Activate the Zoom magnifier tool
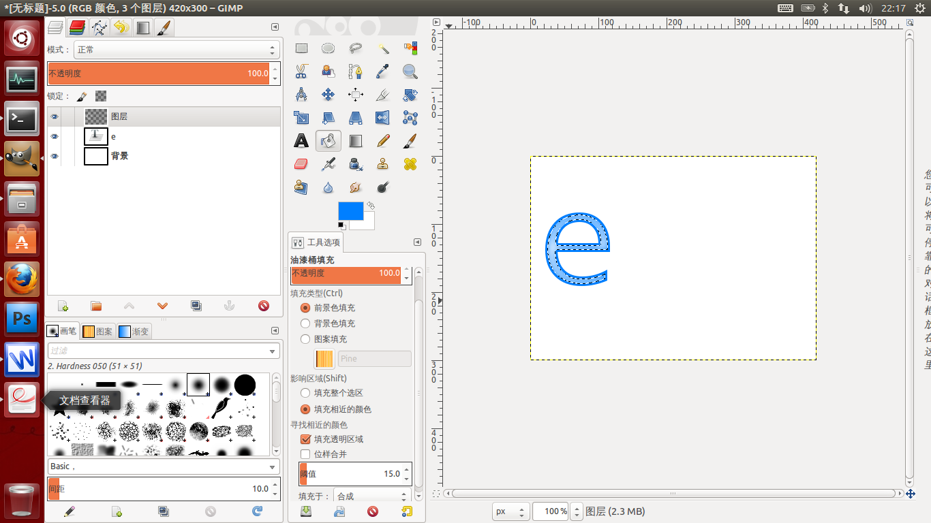Viewport: 931px width, 523px height. 410,72
